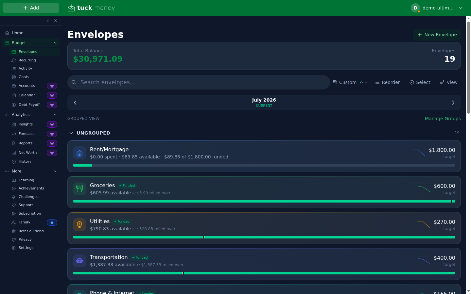Click the Rent/Mortgage house icon
The width and height of the screenshot is (471, 294).
(x=79, y=153)
